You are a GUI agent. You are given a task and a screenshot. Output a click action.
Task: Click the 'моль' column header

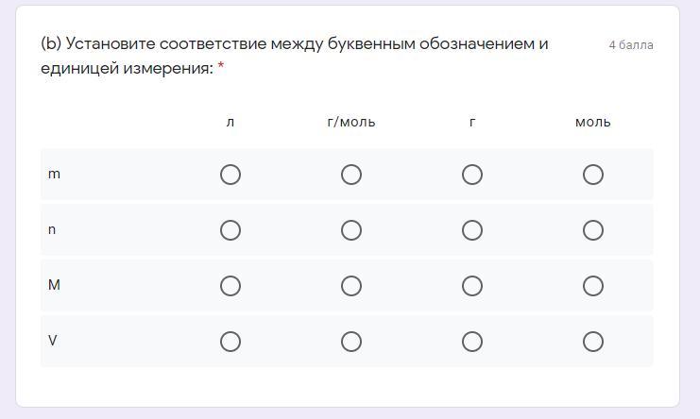[x=593, y=122]
